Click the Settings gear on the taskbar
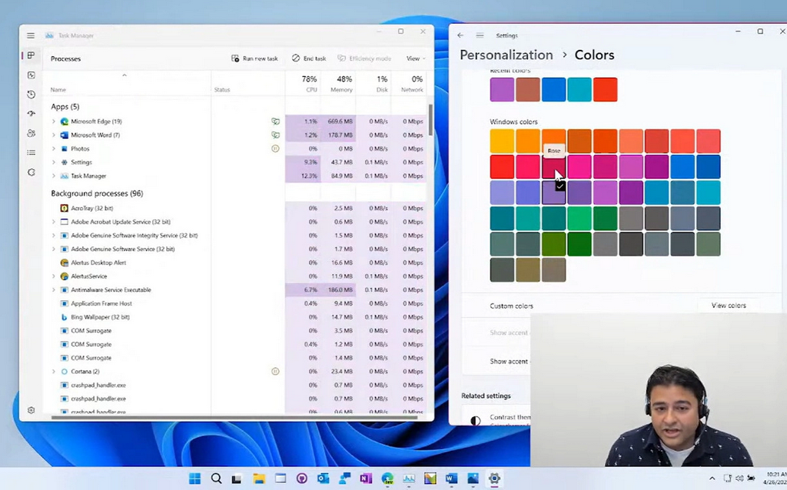The width and height of the screenshot is (787, 490). (494, 478)
